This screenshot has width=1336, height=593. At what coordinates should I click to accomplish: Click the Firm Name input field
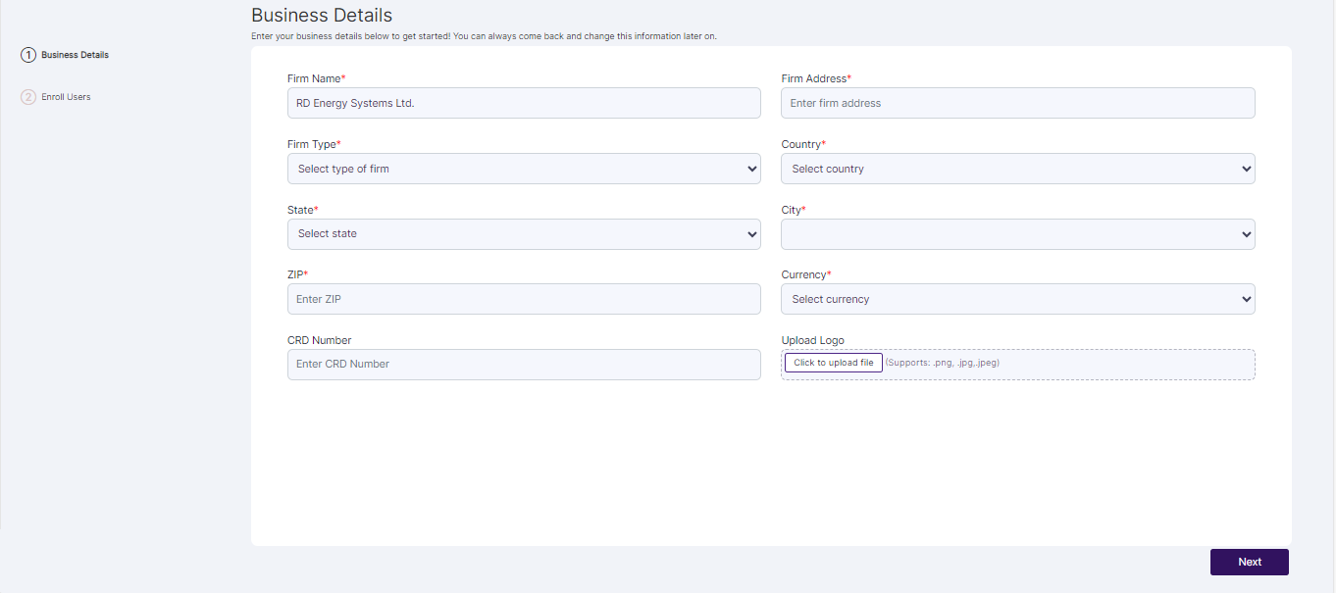point(523,102)
